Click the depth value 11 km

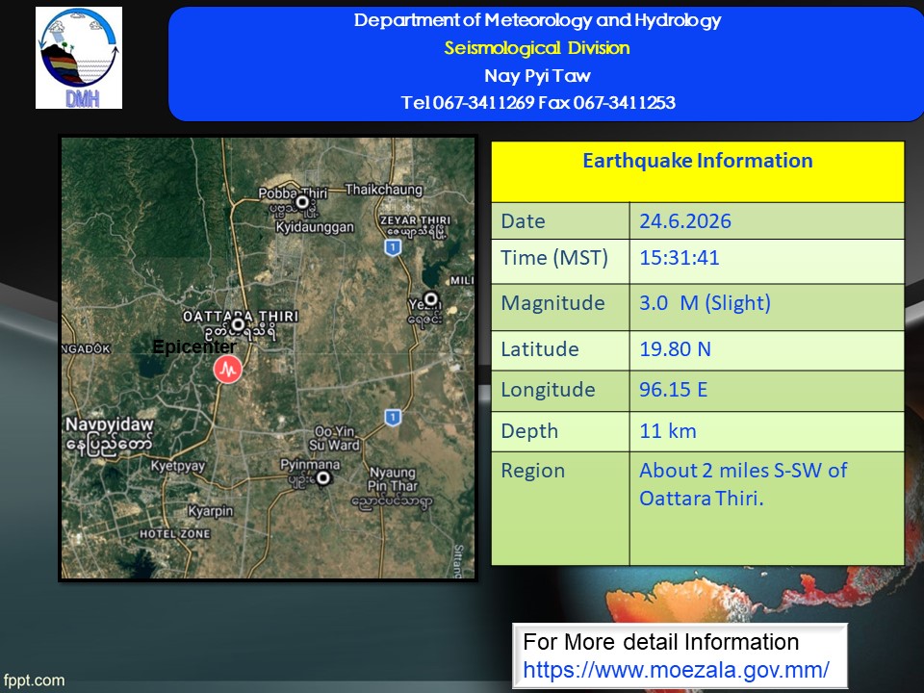click(668, 431)
